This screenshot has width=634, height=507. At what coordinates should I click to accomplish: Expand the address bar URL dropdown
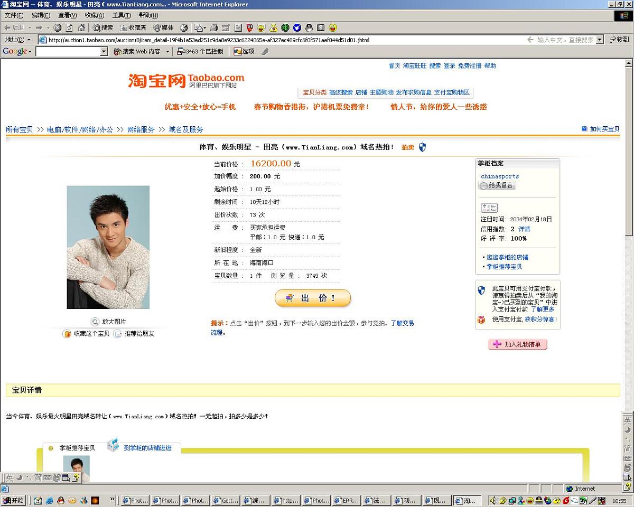tap(600, 40)
